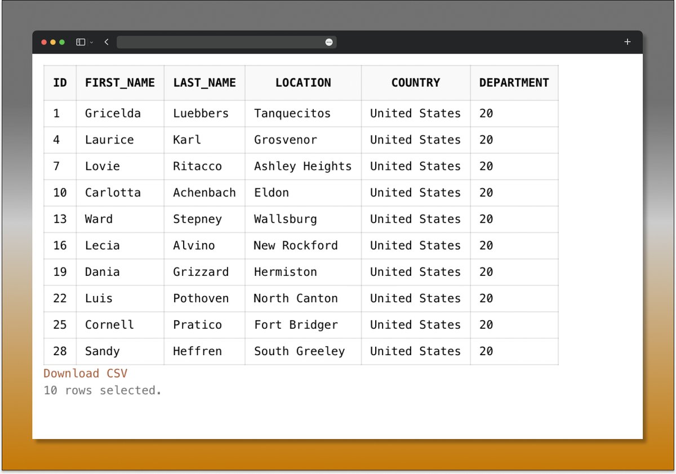676x474 pixels.
Task: Click the location Grosvenor
Action: [x=286, y=140]
